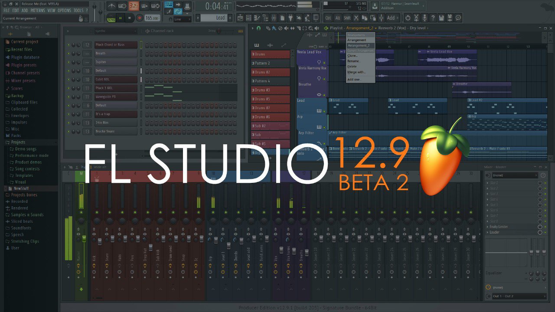Click the Cubit 60L channel button
This screenshot has height=312, width=555.
click(116, 79)
